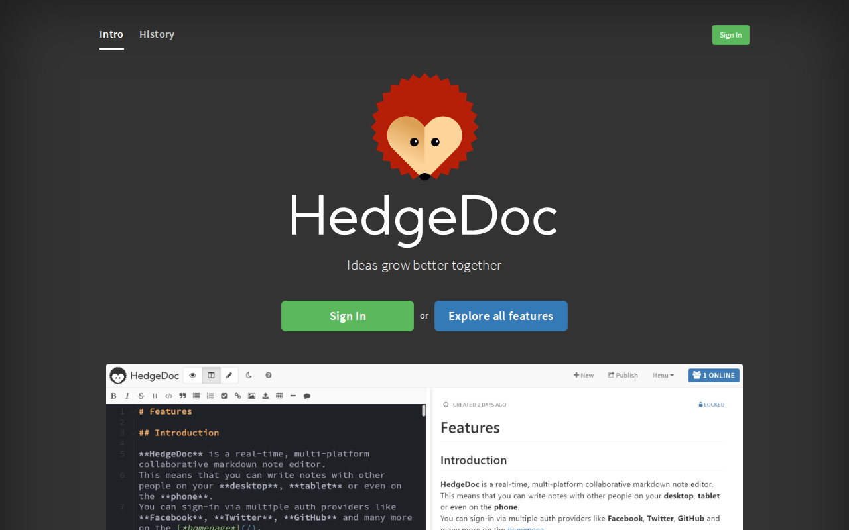Image resolution: width=849 pixels, height=530 pixels.
Task: Switch to the Intro tab
Action: [111, 34]
